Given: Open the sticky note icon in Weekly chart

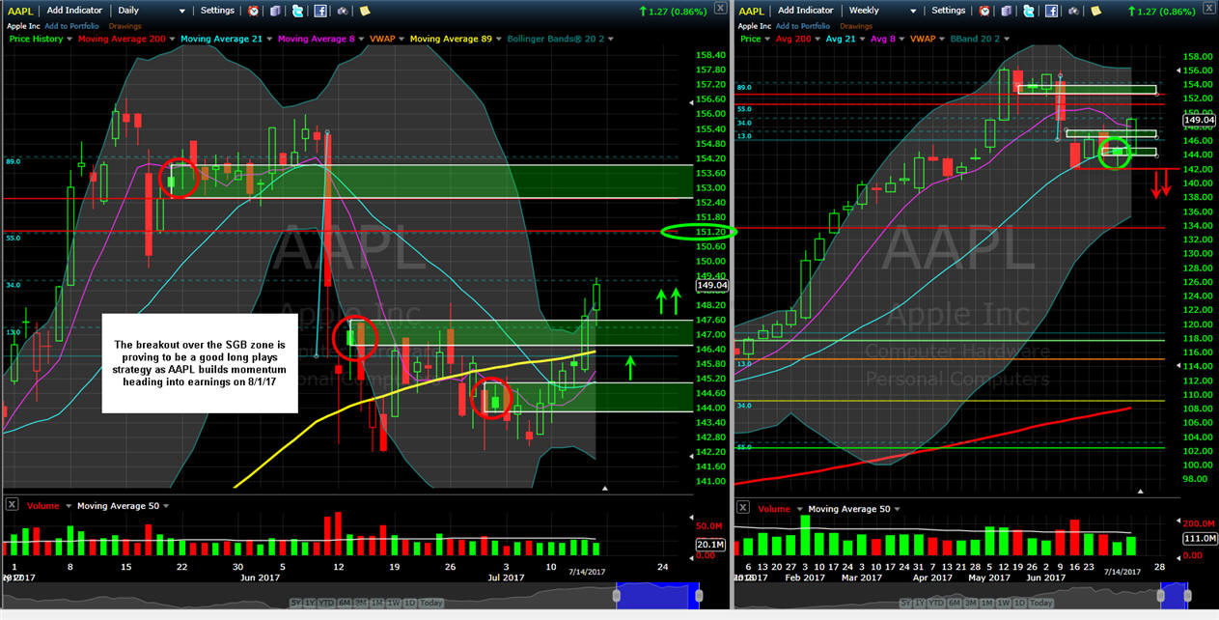Looking at the screenshot, I should (x=1095, y=11).
